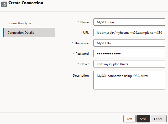The height and width of the screenshot is (124, 168).
Task: Click the Create Connection title text
Action: point(26,3)
